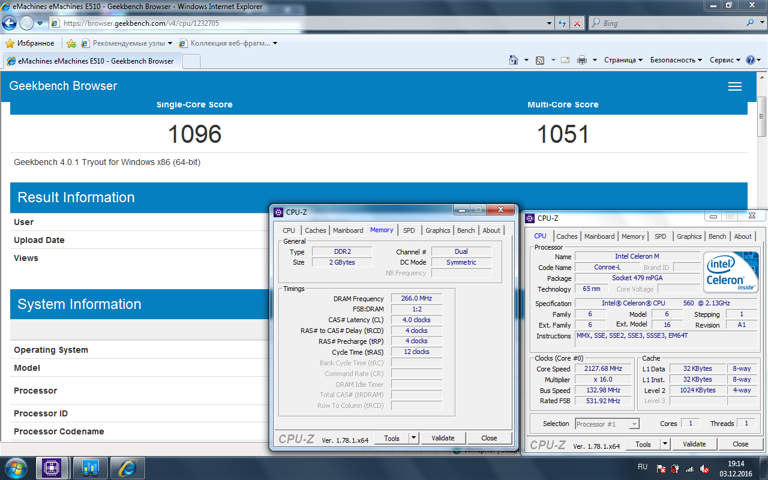Viewport: 768px width, 480px height.
Task: Click Validate in Memory CPU-Z window
Action: pos(443,438)
